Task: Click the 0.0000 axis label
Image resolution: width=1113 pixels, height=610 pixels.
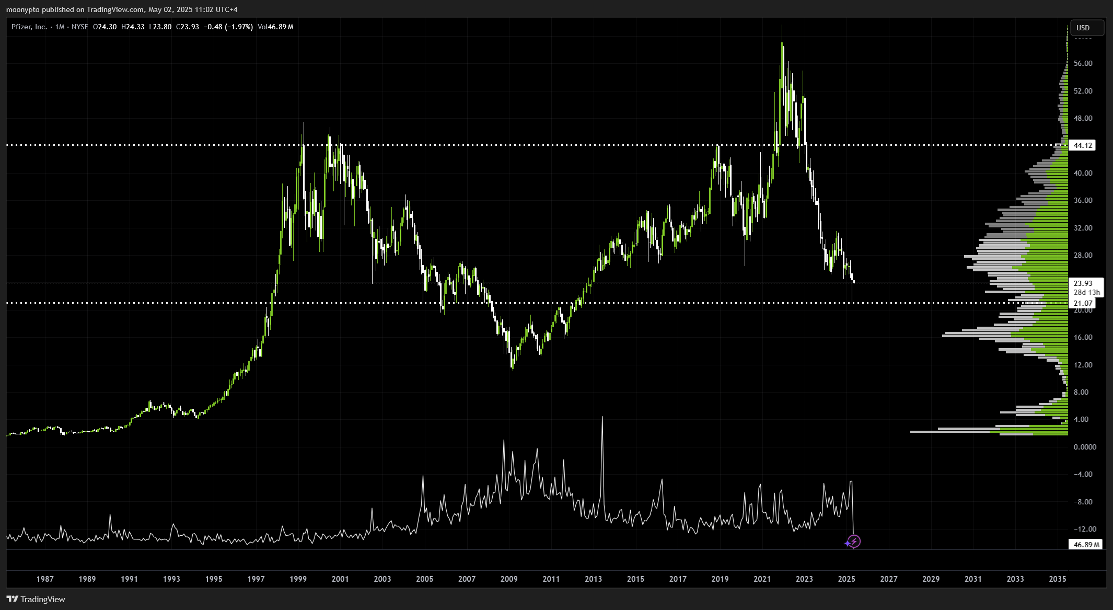Action: 1084,447
